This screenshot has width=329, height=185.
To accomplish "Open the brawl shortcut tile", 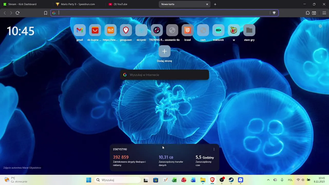I will point(188,30).
